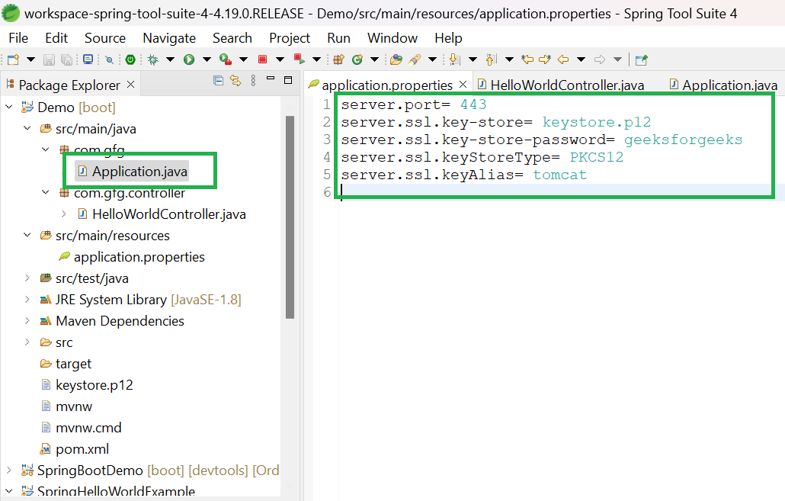
Task: Collapse the src/main/resources folder
Action: pos(27,235)
